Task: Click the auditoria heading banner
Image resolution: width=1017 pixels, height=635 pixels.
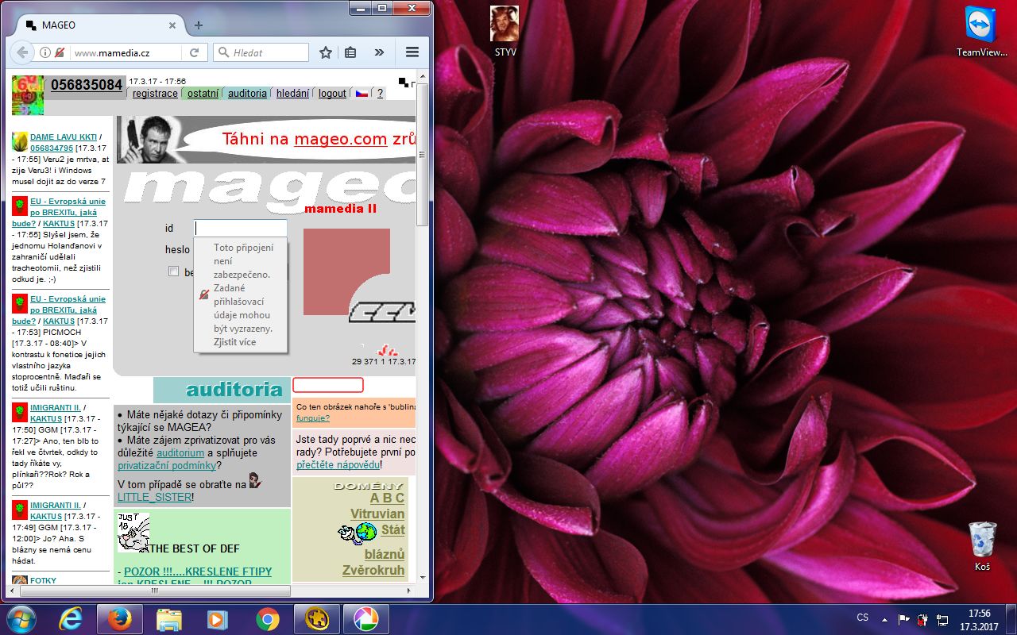Action: point(222,390)
